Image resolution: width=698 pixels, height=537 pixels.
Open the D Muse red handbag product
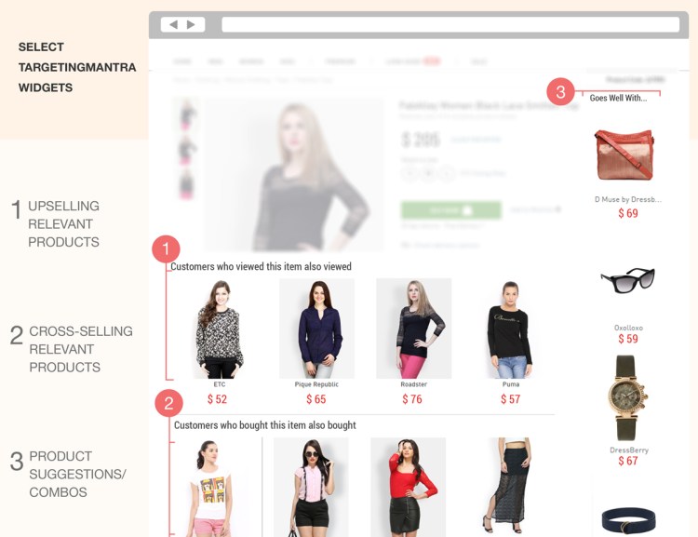coord(624,154)
